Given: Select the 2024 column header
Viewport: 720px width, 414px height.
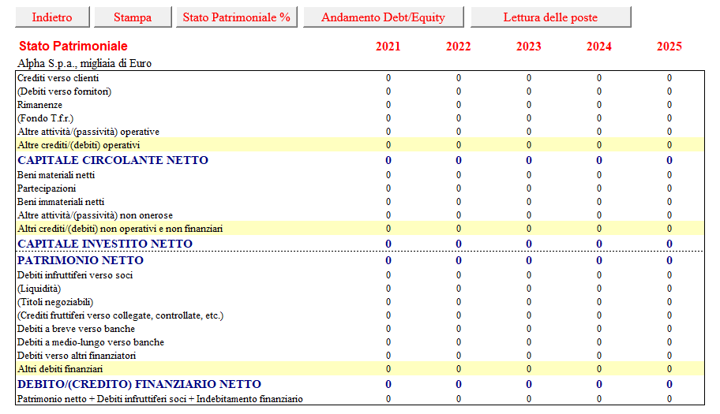Looking at the screenshot, I should pyautogui.click(x=598, y=47).
